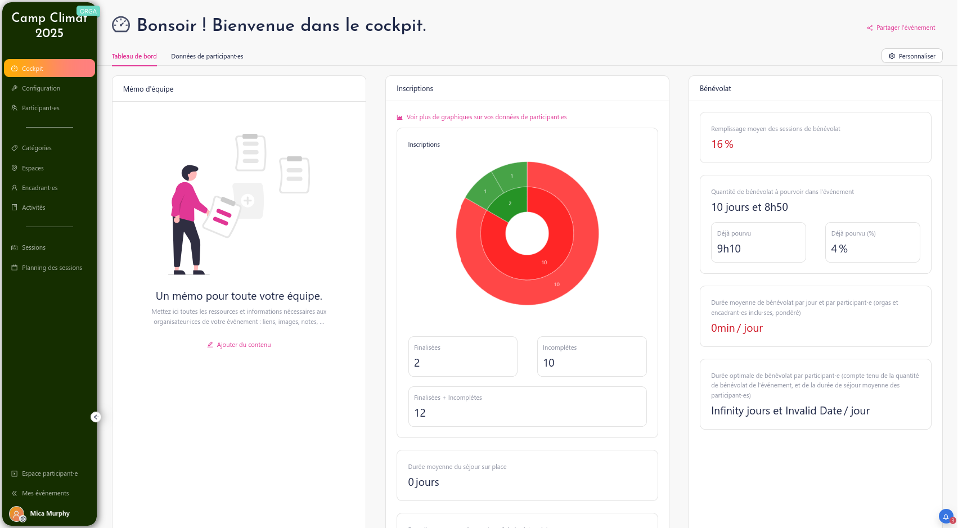Select the Tableau de bord tab
Screen dimensions: 958x528
134,56
